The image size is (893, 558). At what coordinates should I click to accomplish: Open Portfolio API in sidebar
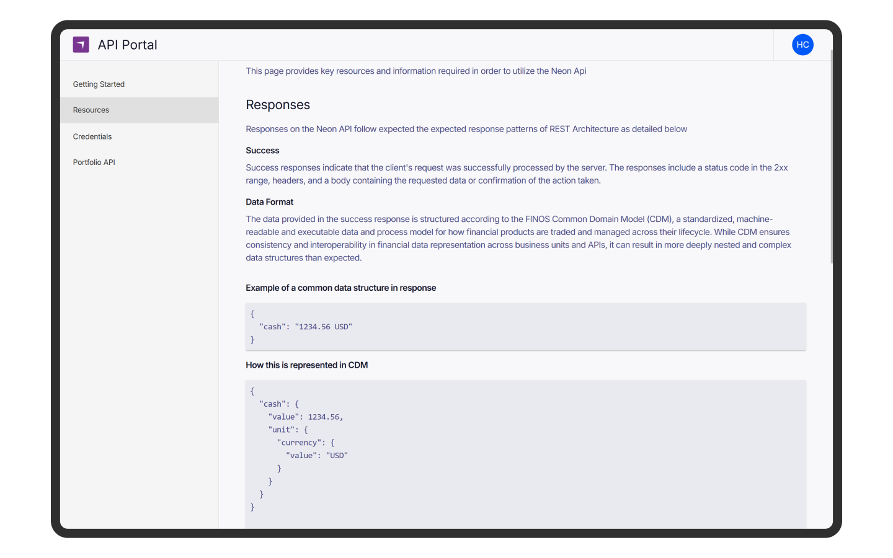click(x=94, y=162)
